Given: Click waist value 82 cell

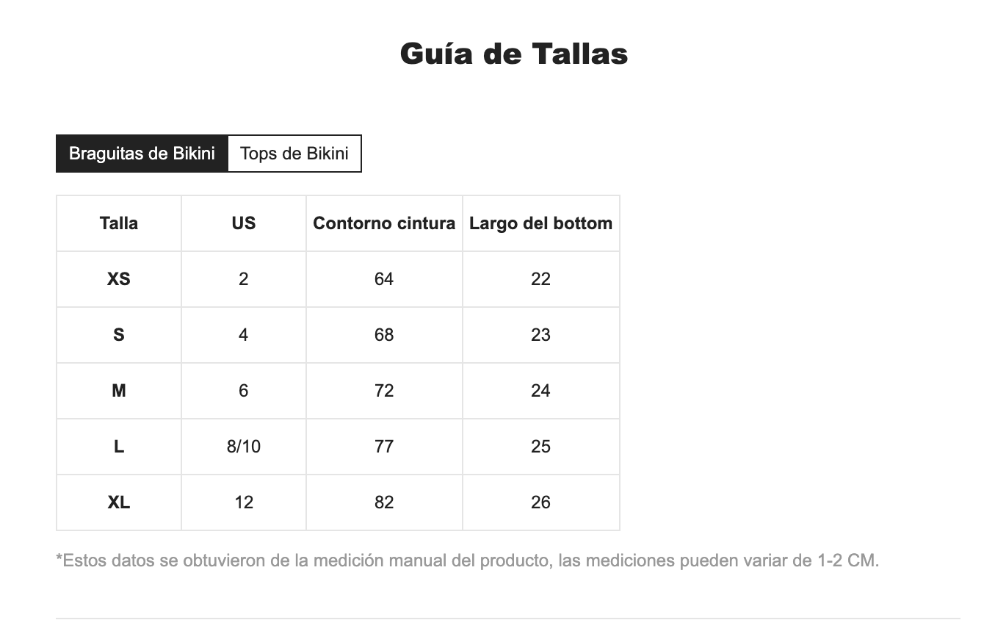Looking at the screenshot, I should click(384, 502).
